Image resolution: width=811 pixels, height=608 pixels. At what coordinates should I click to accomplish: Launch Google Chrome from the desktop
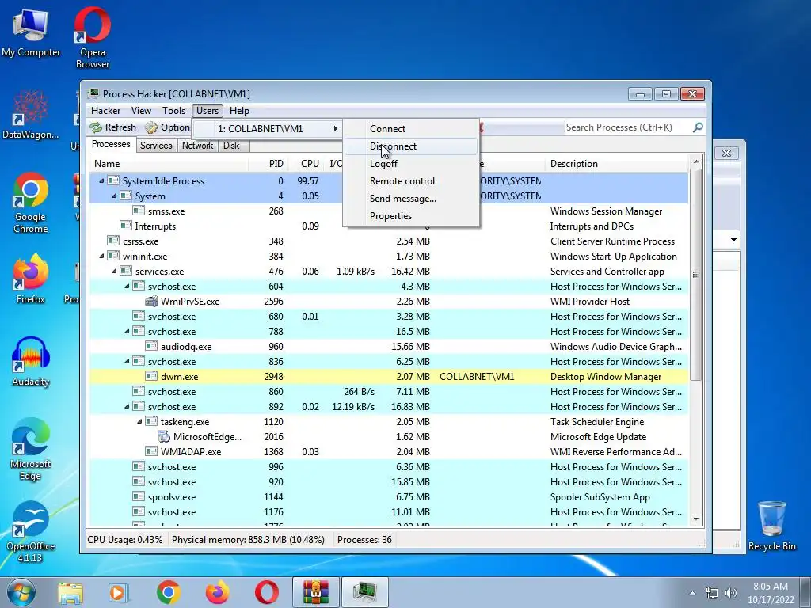[30, 203]
